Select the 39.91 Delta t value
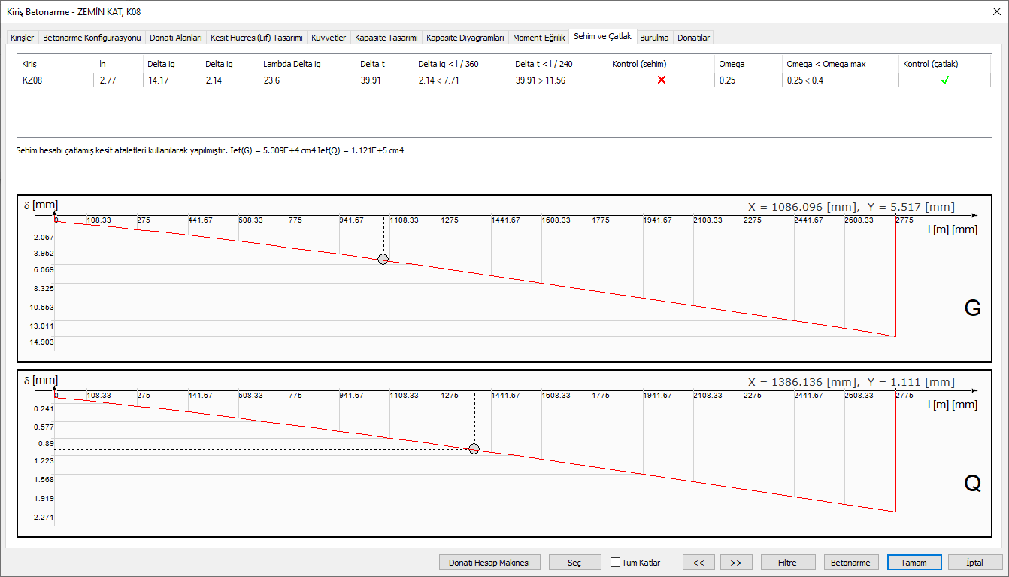 point(371,80)
